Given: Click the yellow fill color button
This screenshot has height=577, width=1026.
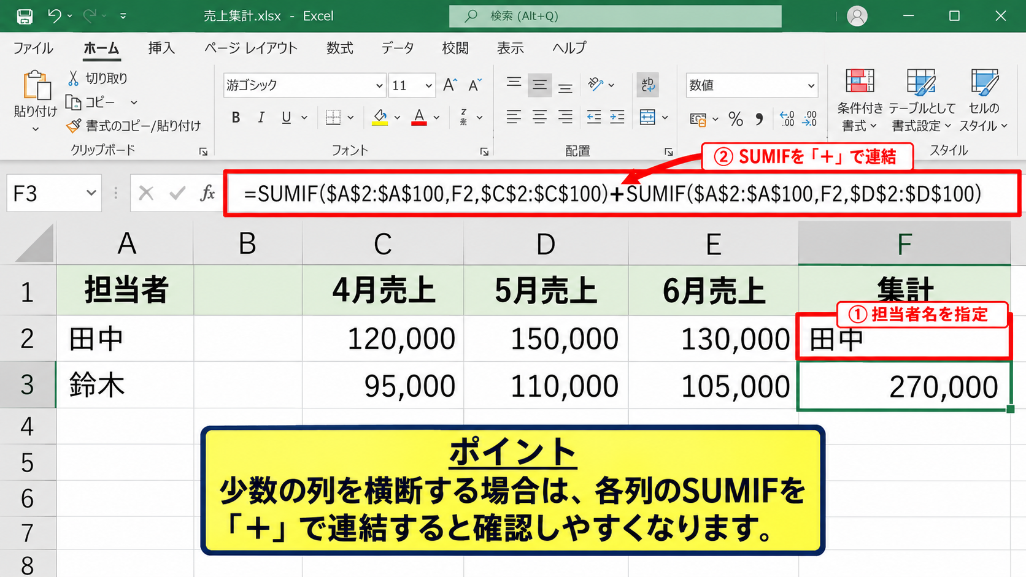Looking at the screenshot, I should coord(380,117).
